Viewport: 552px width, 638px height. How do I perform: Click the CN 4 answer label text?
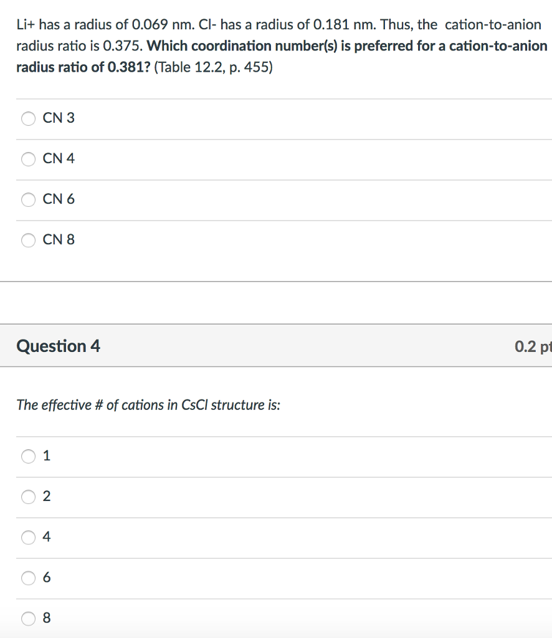pyautogui.click(x=59, y=158)
